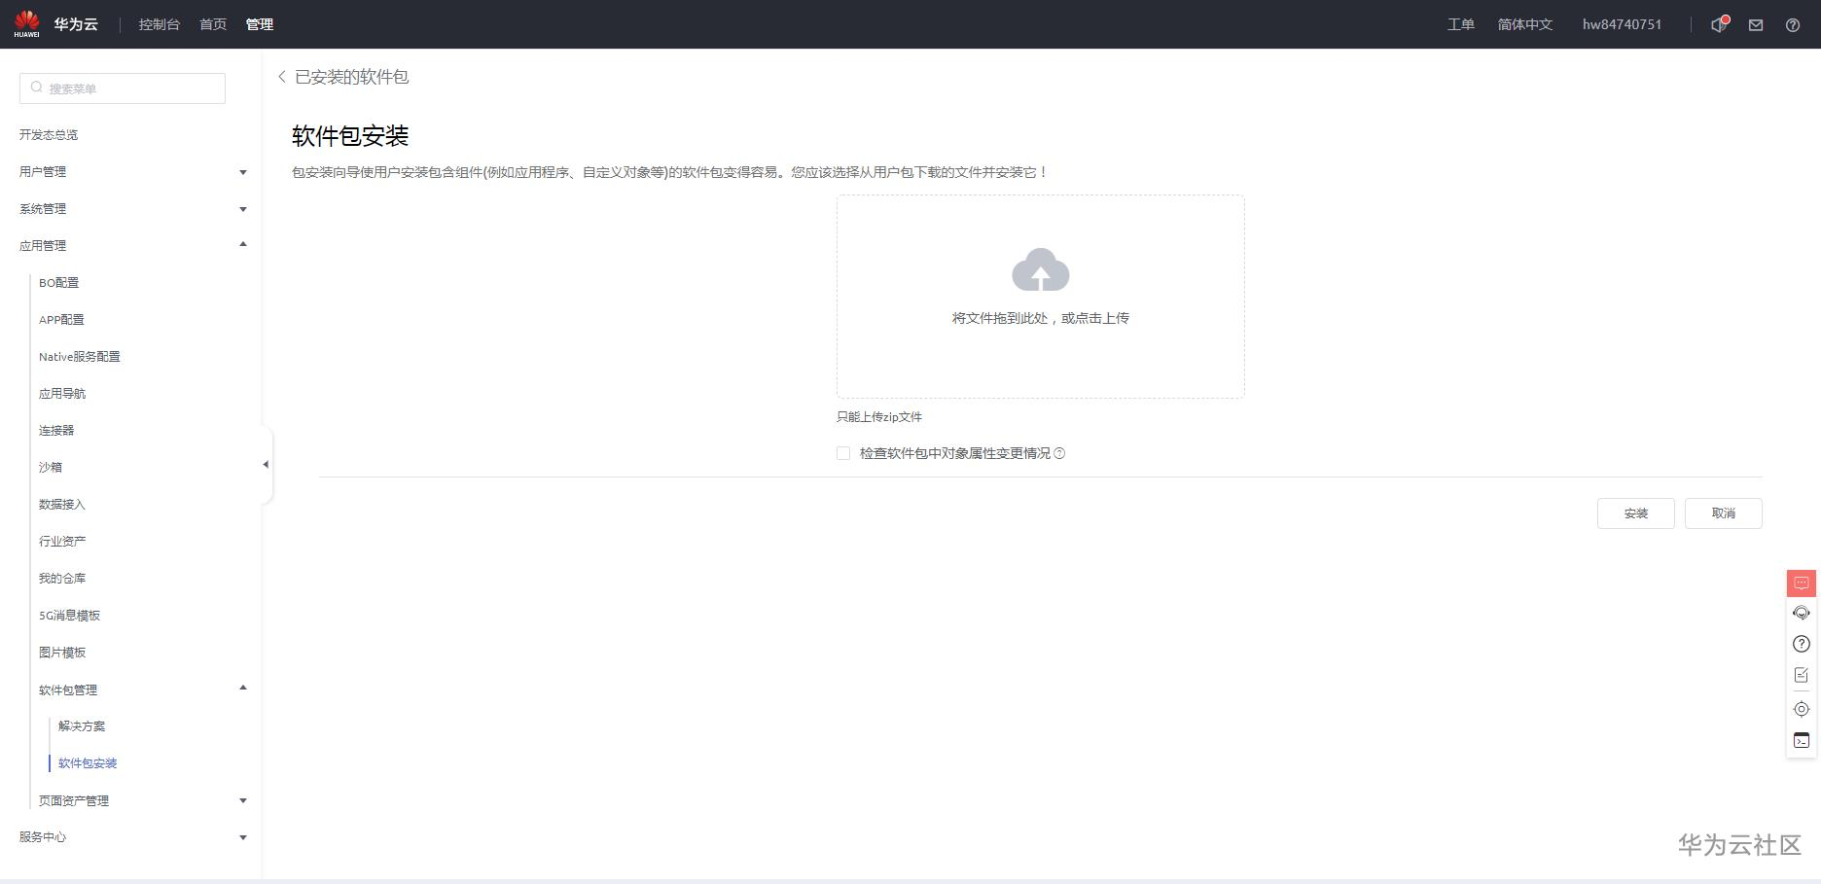
Task: Open BO配置 in the sidebar
Action: [59, 283]
